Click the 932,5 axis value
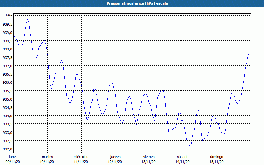 click(7, 141)
